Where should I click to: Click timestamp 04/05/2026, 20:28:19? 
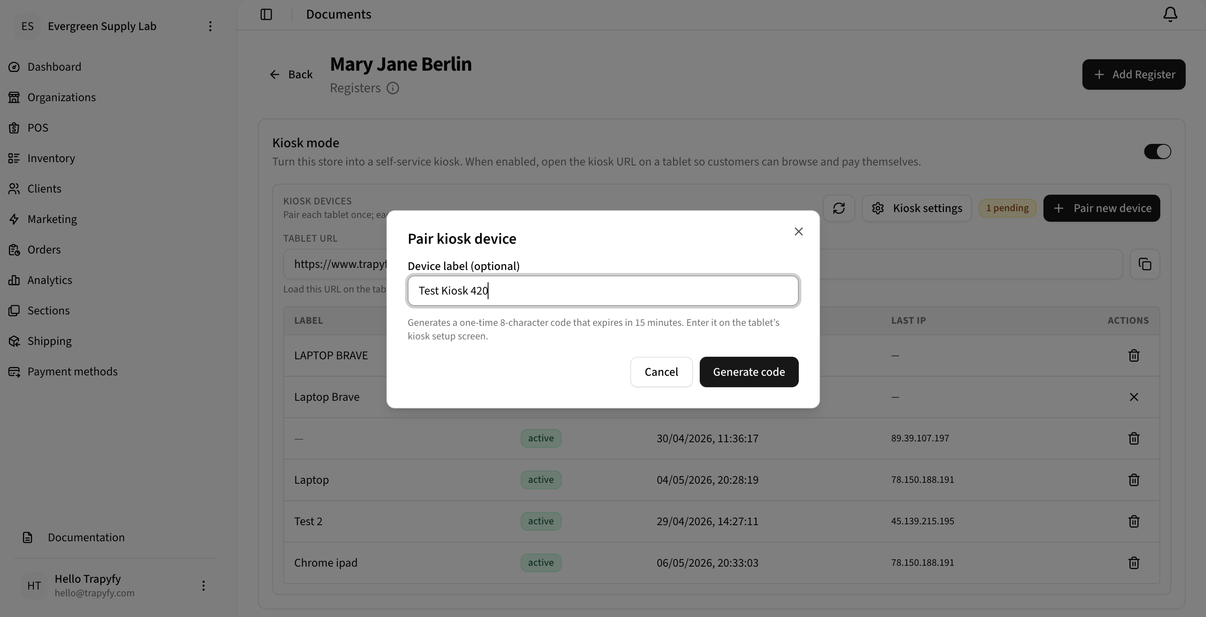coord(707,480)
